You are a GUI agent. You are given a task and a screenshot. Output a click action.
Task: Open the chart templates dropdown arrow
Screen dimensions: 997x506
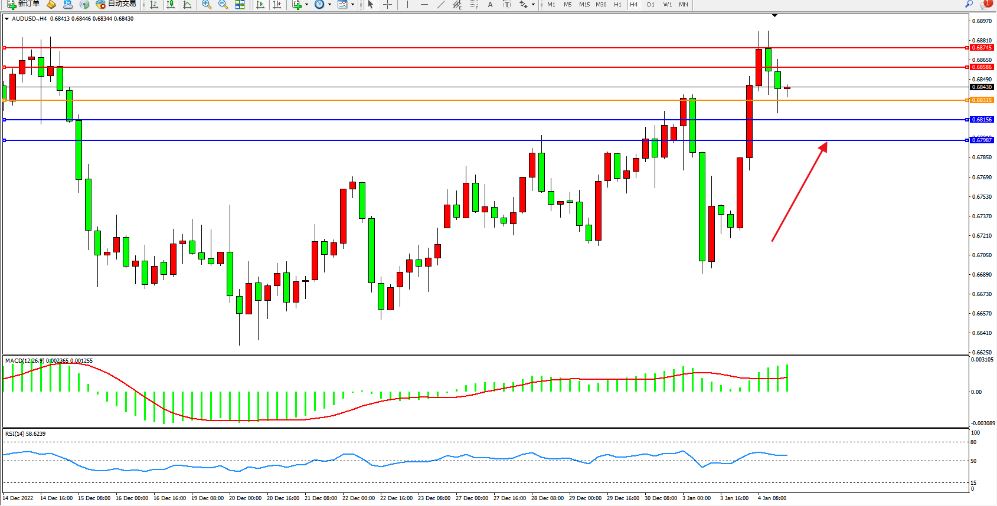point(352,5)
